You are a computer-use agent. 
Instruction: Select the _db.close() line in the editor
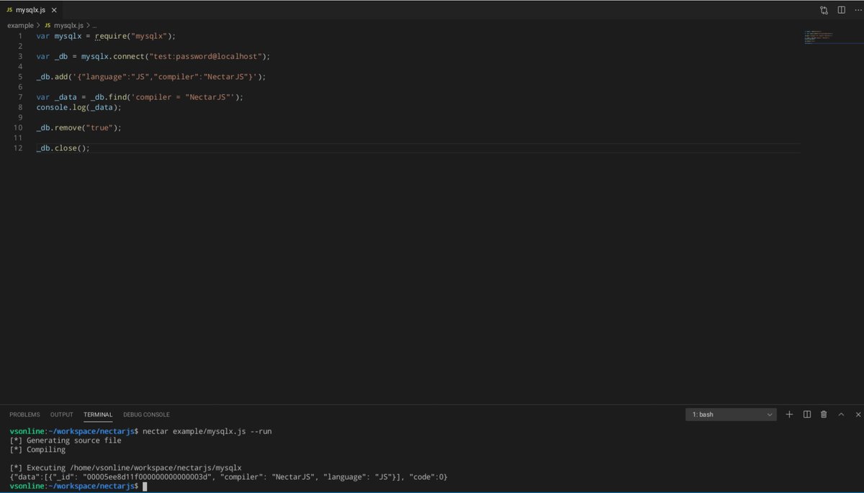point(63,148)
